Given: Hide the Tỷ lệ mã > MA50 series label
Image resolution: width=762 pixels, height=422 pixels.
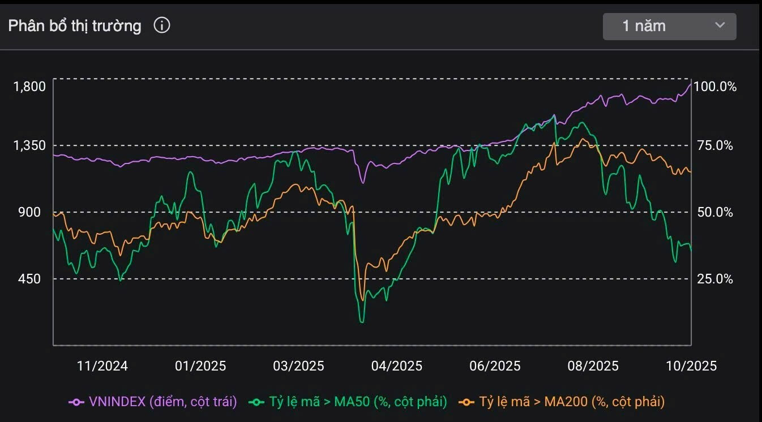Looking at the screenshot, I should (x=358, y=402).
